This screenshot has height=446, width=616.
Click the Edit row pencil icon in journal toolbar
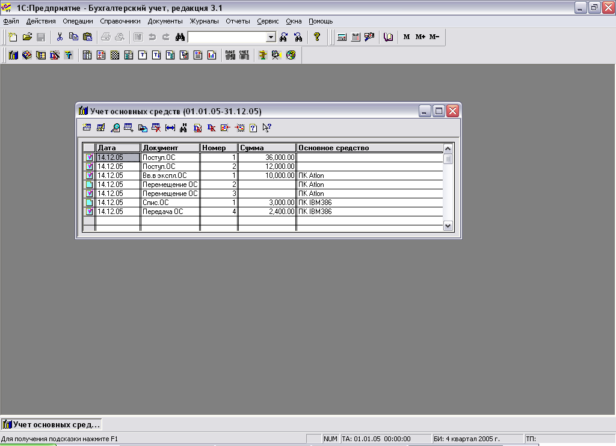click(101, 127)
